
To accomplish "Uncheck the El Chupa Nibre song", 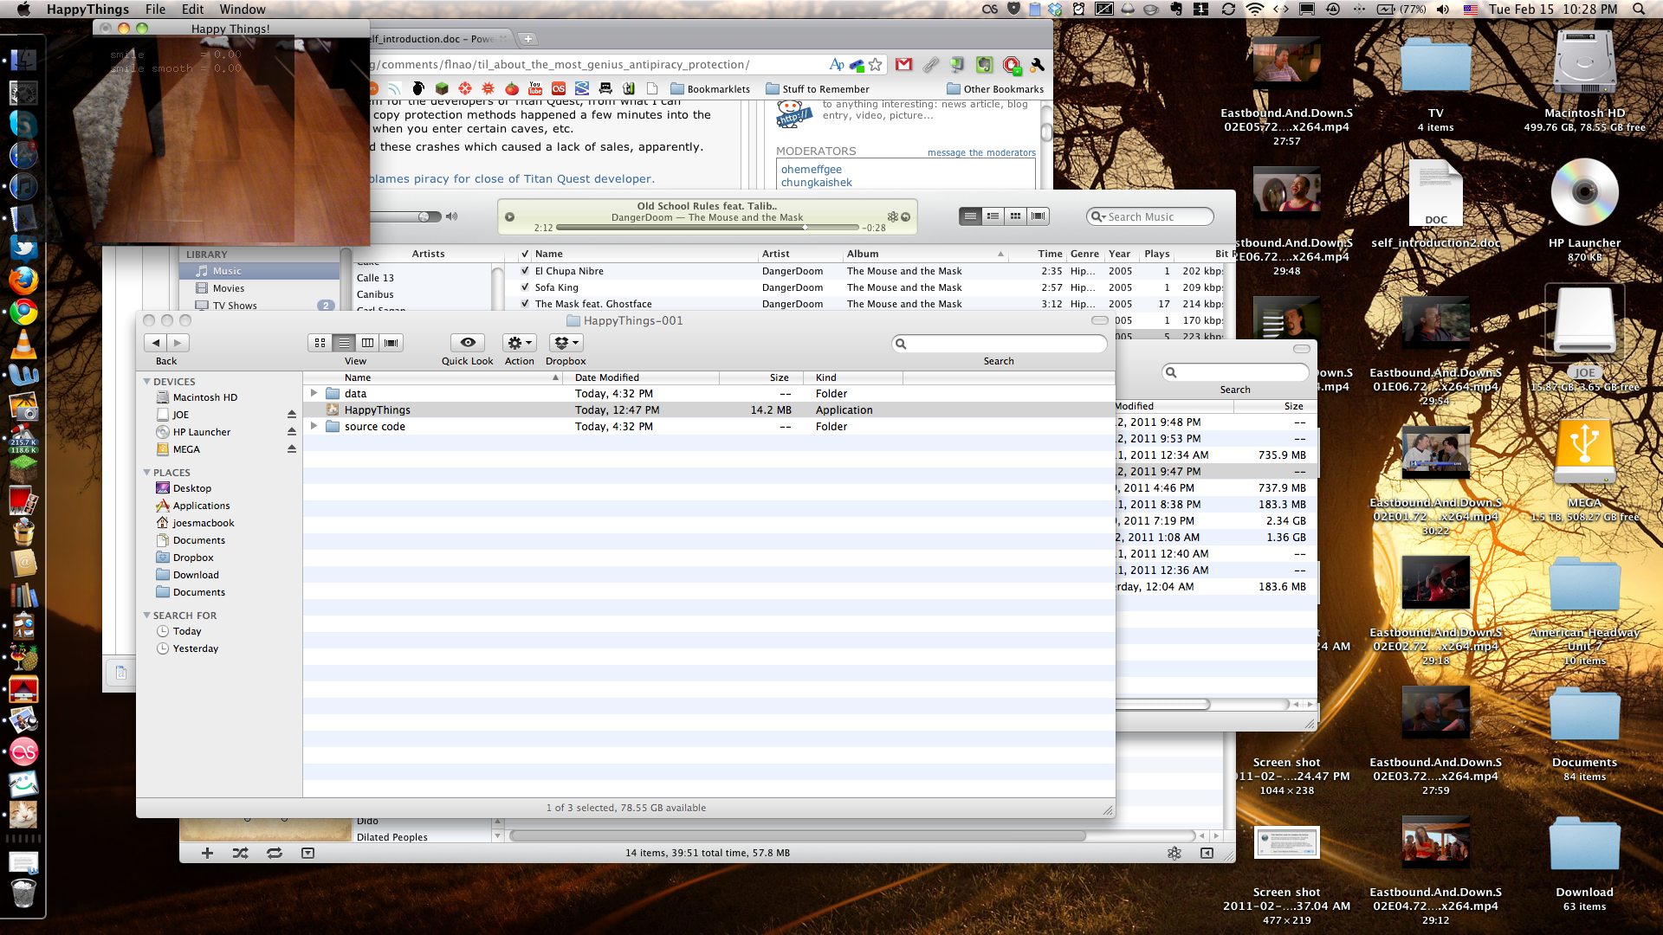I will tap(525, 271).
